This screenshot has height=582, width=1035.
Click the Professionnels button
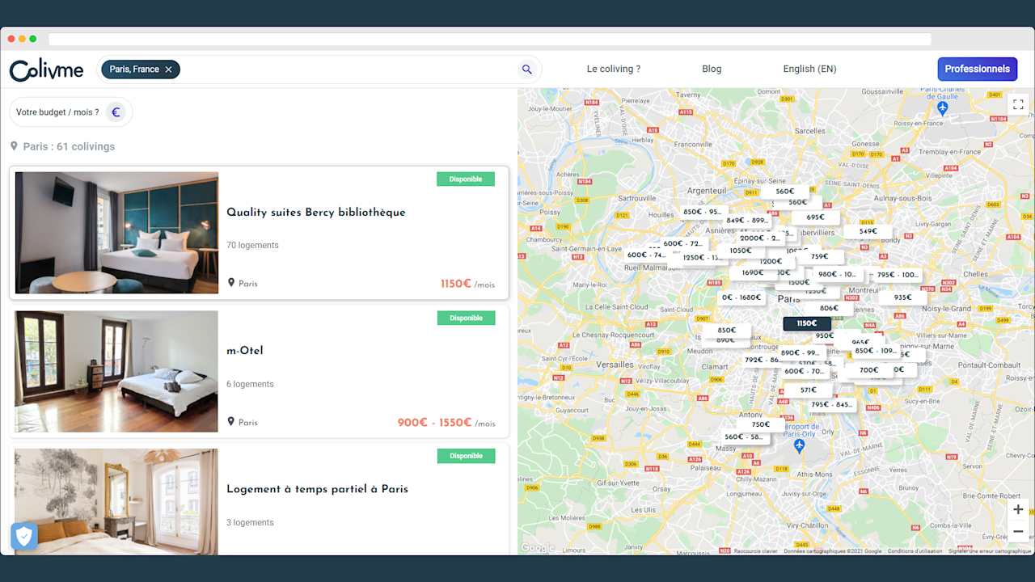click(977, 69)
